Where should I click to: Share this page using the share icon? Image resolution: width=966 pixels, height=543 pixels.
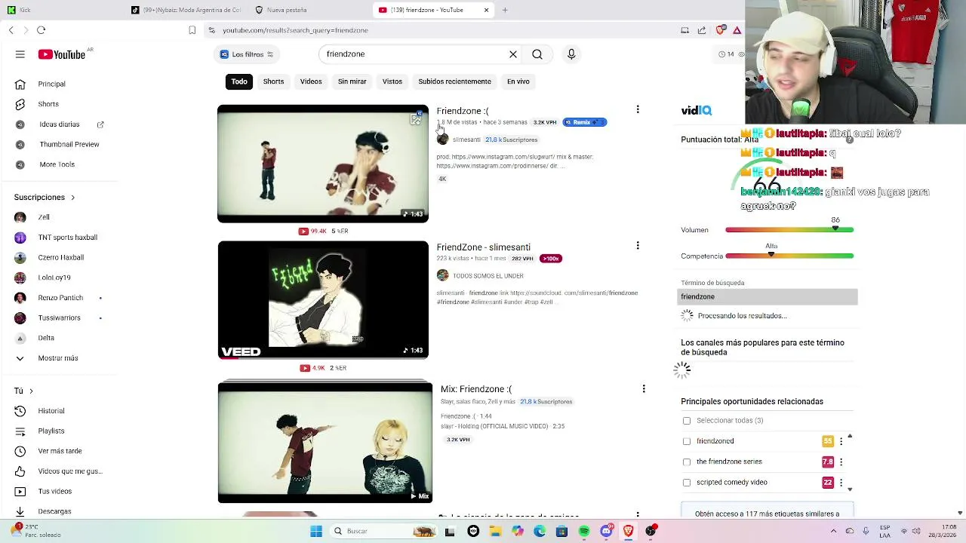(701, 30)
